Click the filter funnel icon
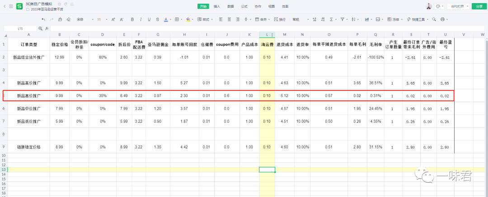This screenshot has width=488, height=197. coord(343,20)
